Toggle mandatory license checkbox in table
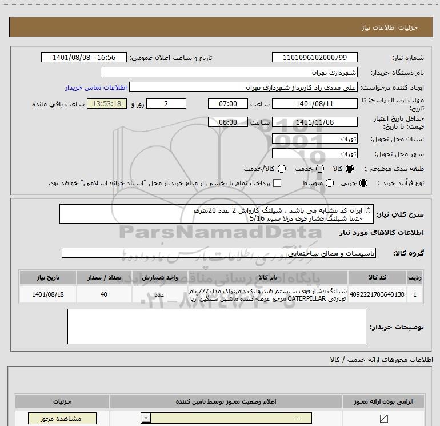 point(383,419)
